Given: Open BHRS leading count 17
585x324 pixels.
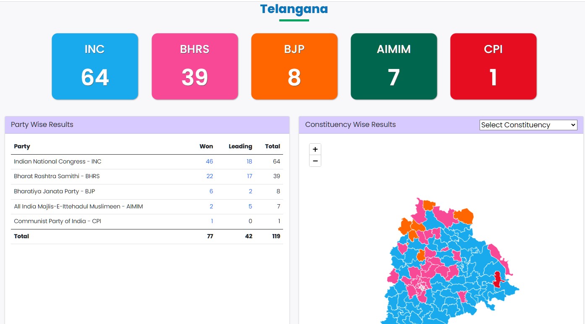Looking at the screenshot, I should [x=249, y=176].
